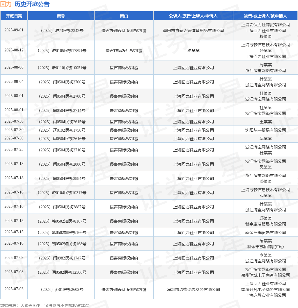Viewport: 298px width, 308px height.
Task: Click defendant '赖某某'
Action: 265,36
